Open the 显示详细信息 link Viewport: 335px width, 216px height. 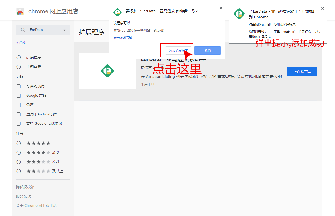point(123,38)
